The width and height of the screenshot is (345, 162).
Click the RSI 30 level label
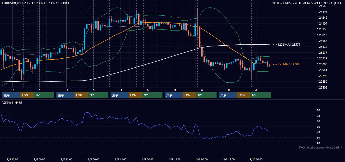click(318, 138)
